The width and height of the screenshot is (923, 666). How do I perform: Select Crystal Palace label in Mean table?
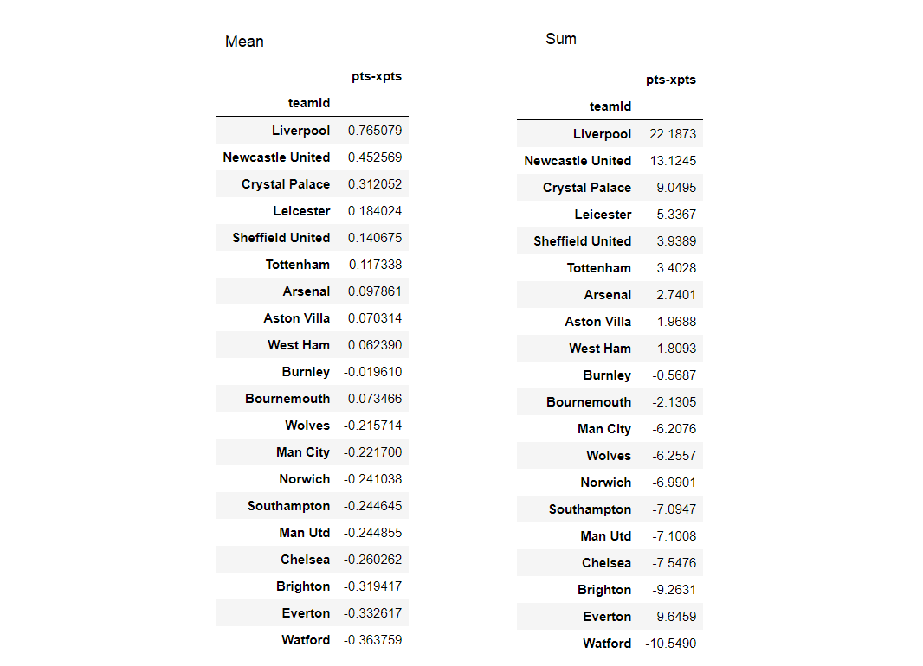click(x=286, y=184)
